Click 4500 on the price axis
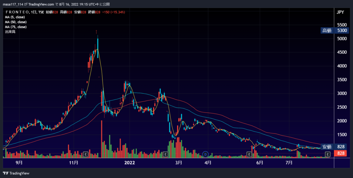353x178 pixels. click(x=342, y=52)
